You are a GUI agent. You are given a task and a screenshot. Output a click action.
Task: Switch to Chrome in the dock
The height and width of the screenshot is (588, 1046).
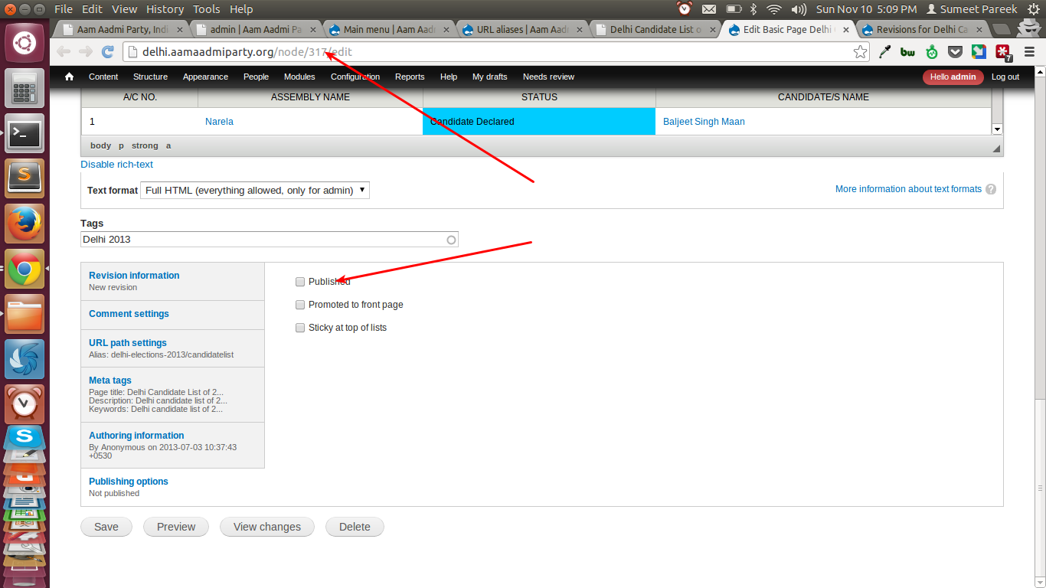[25, 269]
